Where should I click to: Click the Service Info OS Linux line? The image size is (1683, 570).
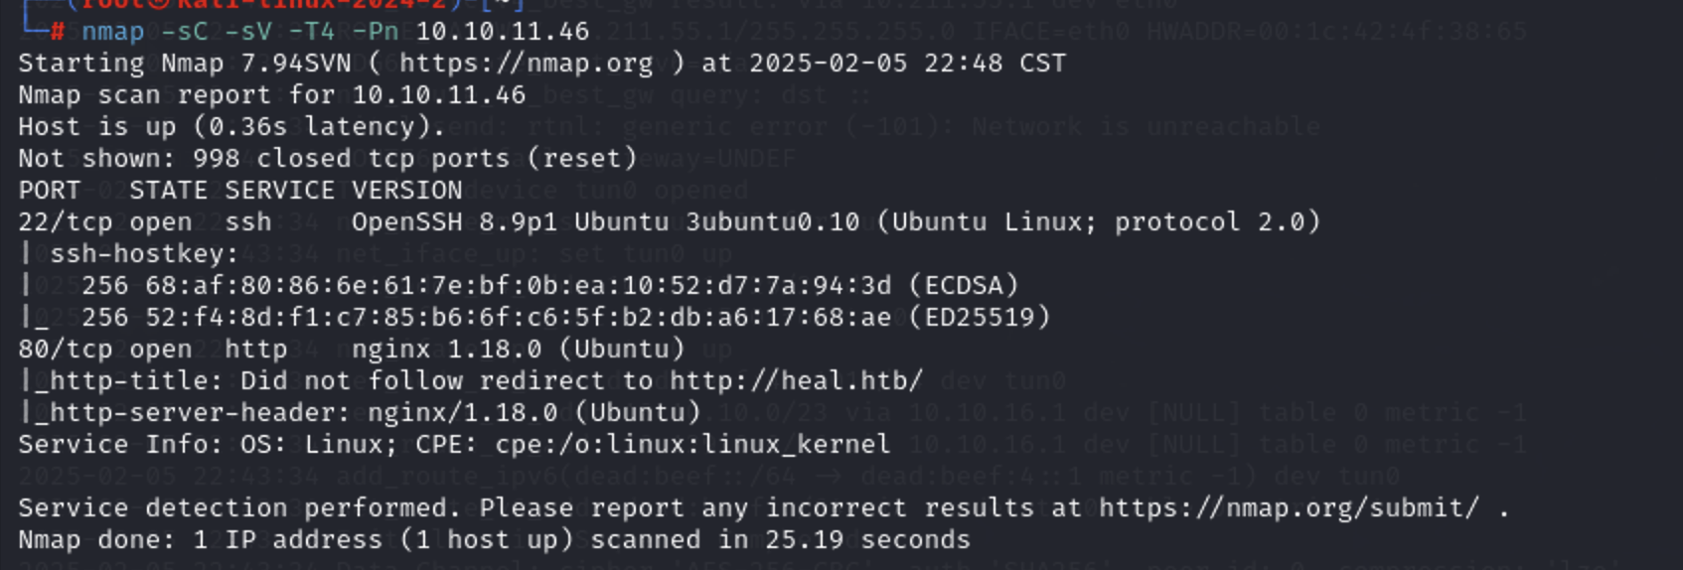454,445
